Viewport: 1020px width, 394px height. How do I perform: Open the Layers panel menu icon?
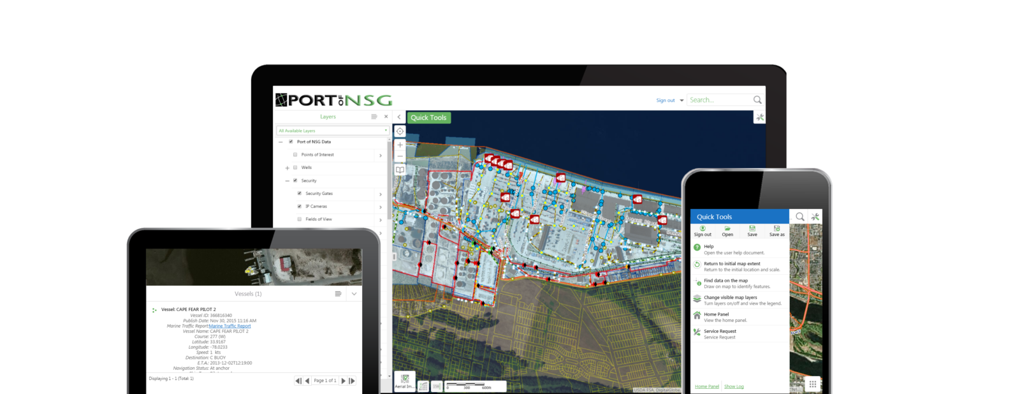(374, 117)
